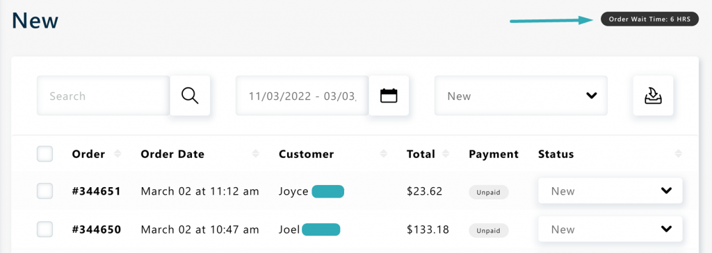The image size is (712, 253).
Task: Check the box for order #344650
Action: tap(44, 229)
